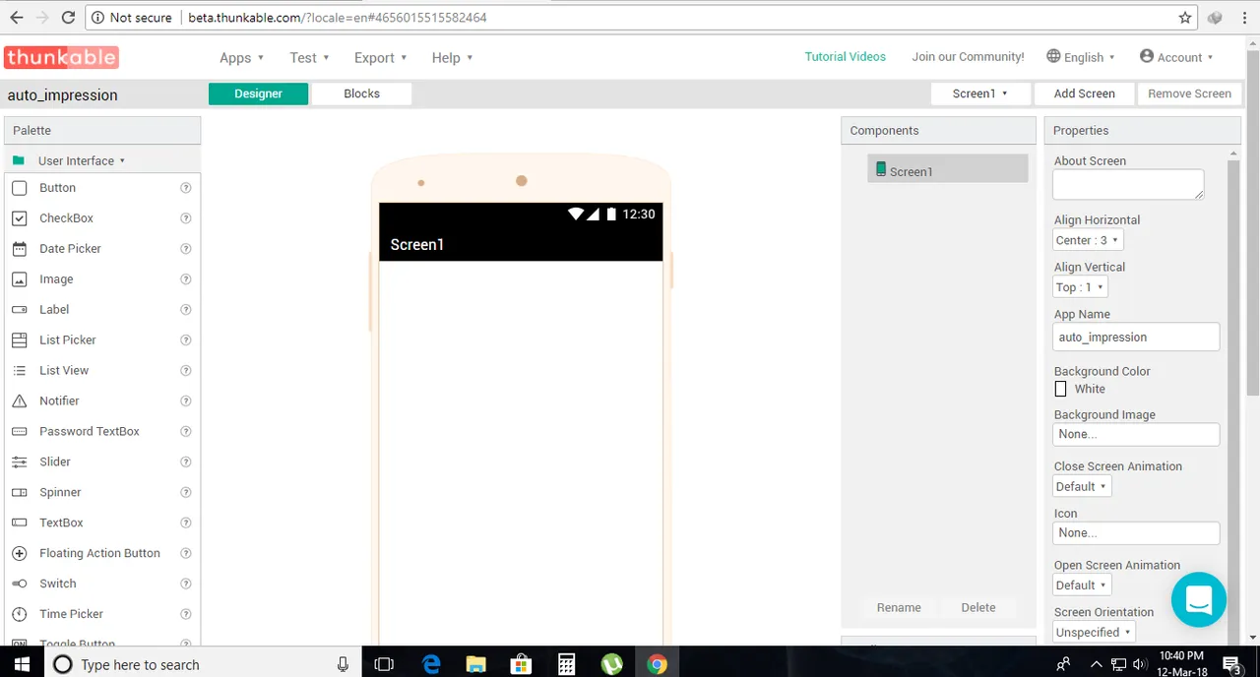Select the Notifier warning triangle icon

coord(19,401)
